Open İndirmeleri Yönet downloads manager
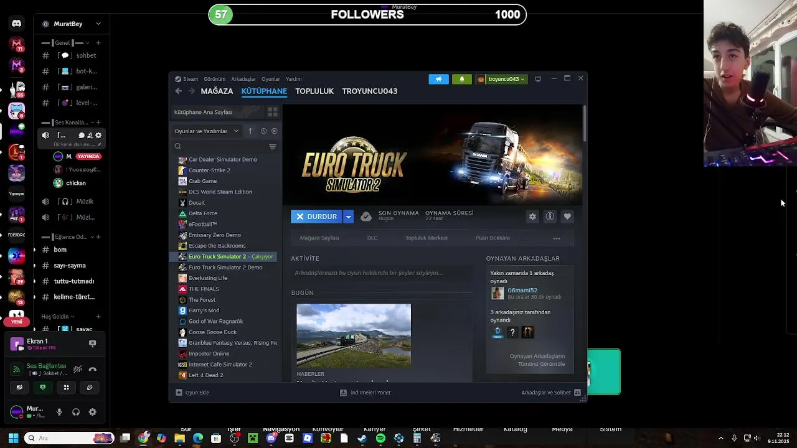Screen dimensions: 797x448 365,393
